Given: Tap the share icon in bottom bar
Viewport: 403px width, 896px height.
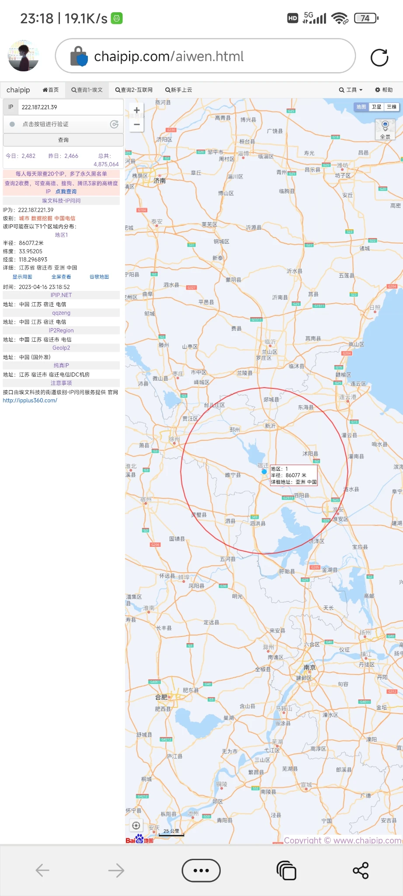Looking at the screenshot, I should pyautogui.click(x=361, y=870).
